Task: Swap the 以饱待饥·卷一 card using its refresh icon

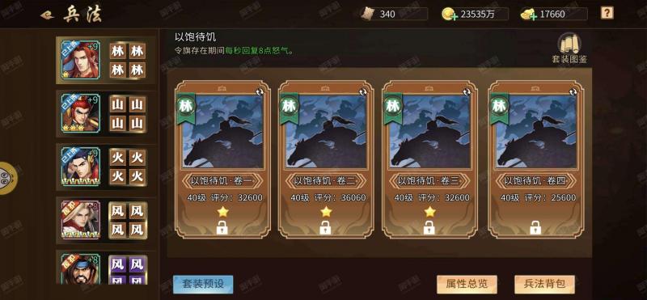Action: click(259, 93)
